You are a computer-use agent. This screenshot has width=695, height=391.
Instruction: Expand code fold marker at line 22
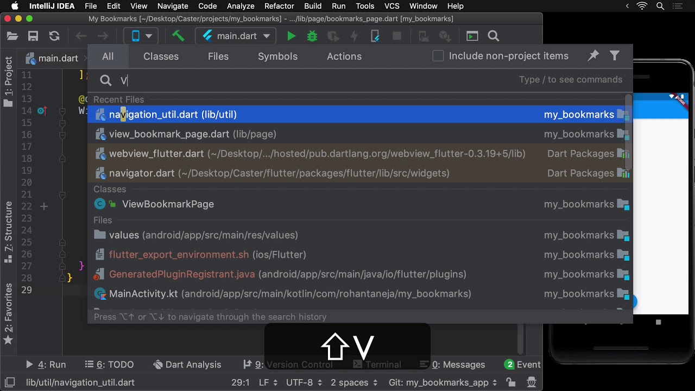pyautogui.click(x=44, y=206)
